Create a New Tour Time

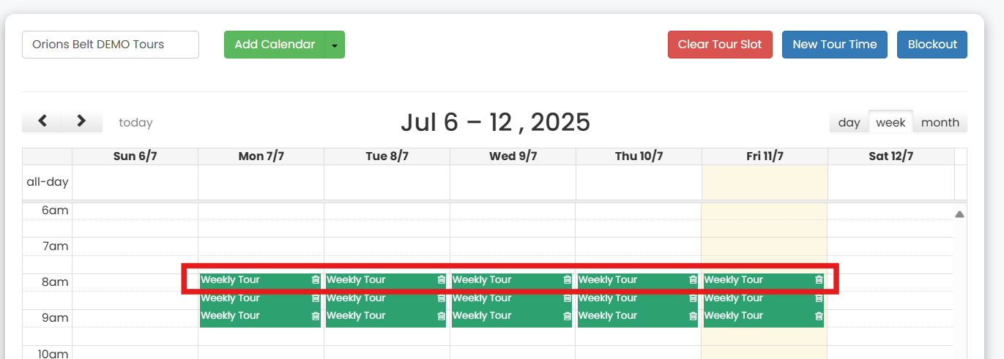(x=834, y=45)
